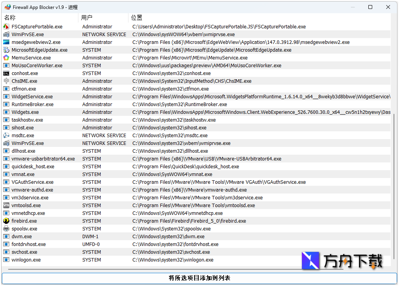
Task: Select the vmware-authd.exe process name
Action: pos(32,190)
